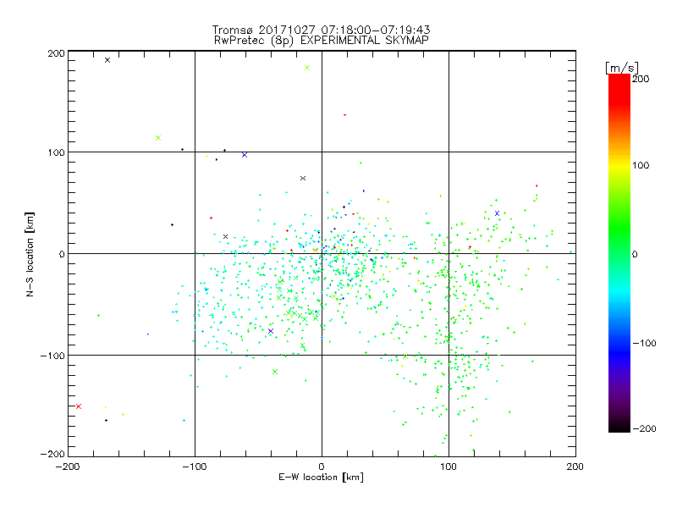Click the colorbar's bottom "-200" label
This screenshot has height=508, width=677.
tap(644, 428)
